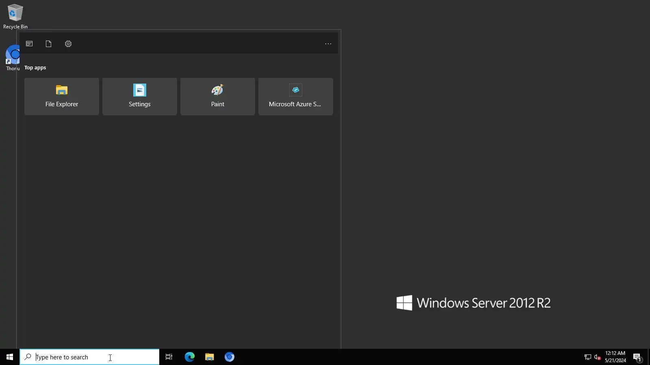Viewport: 650px width, 365px height.
Task: Select the Recycle Bin desktop icon
Action: tap(15, 17)
